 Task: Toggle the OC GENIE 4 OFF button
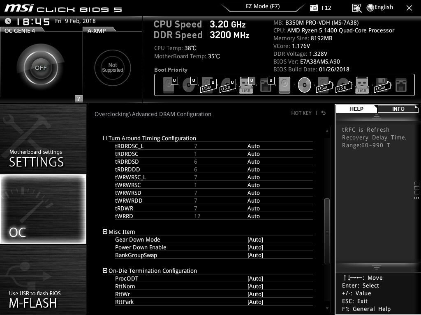click(41, 68)
